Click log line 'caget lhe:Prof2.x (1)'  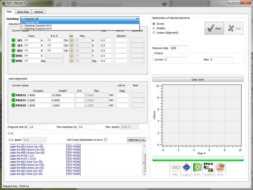pos(22,156)
